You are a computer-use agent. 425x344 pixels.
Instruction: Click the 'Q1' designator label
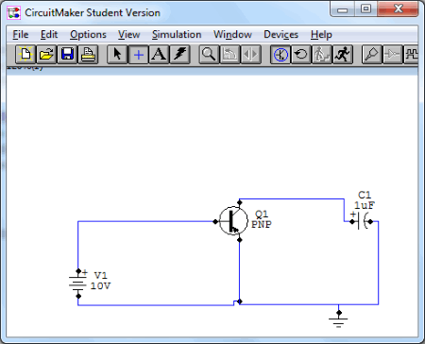click(x=262, y=215)
